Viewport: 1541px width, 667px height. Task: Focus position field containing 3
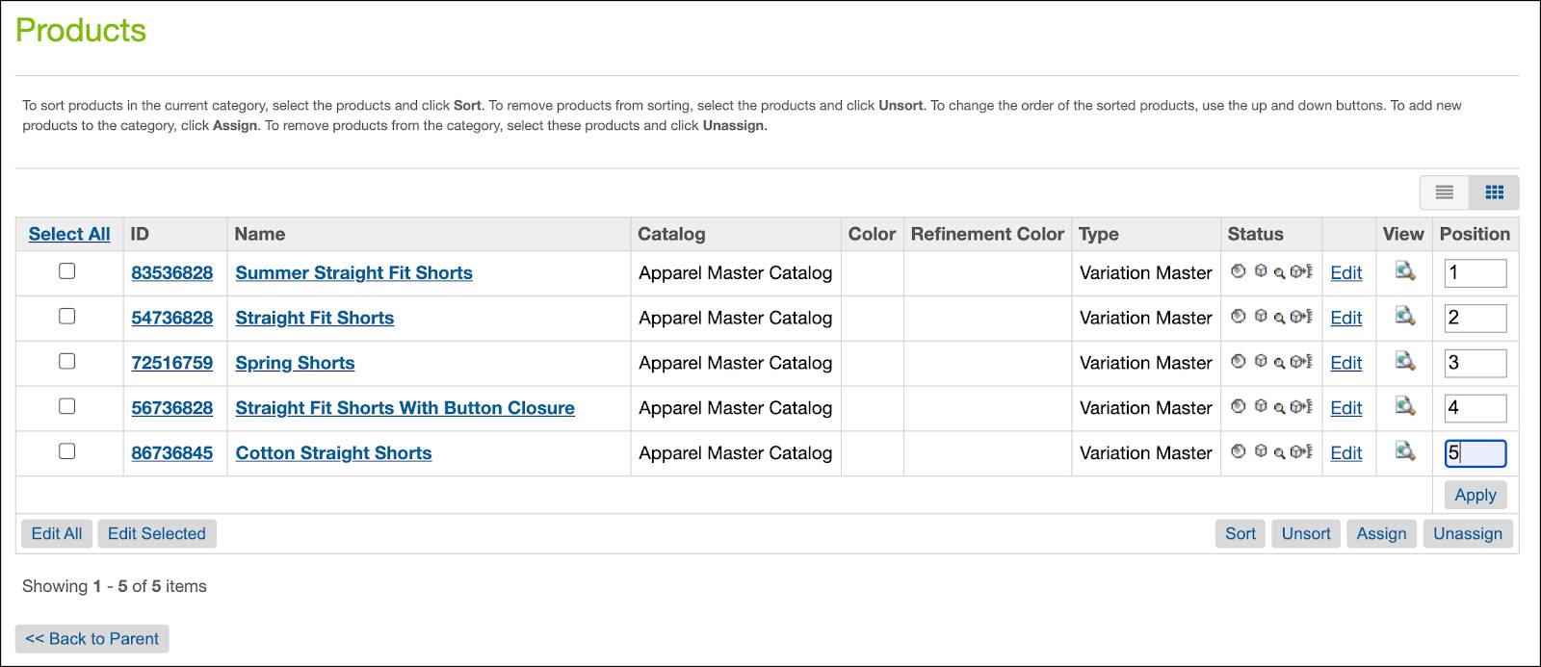1475,363
